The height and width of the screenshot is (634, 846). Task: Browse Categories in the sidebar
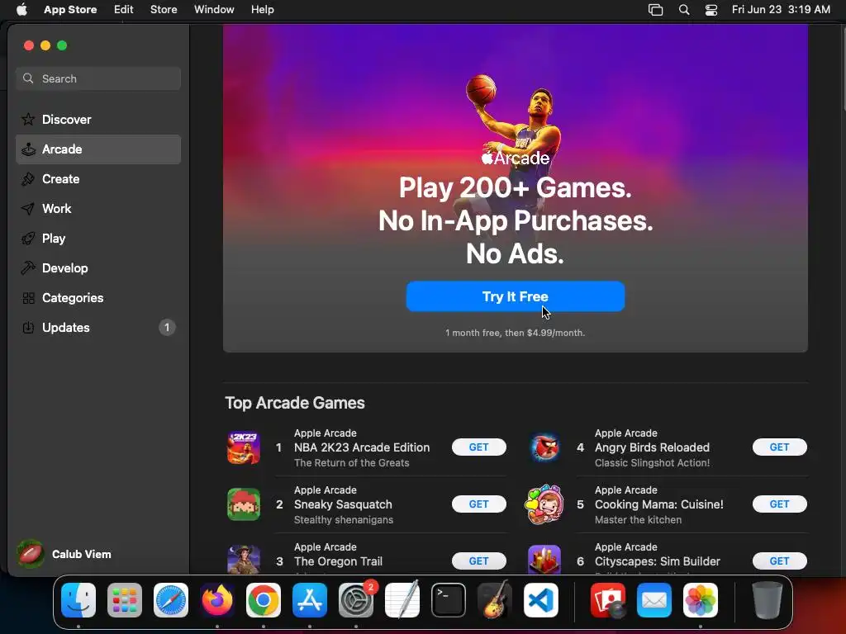pyautogui.click(x=98, y=297)
